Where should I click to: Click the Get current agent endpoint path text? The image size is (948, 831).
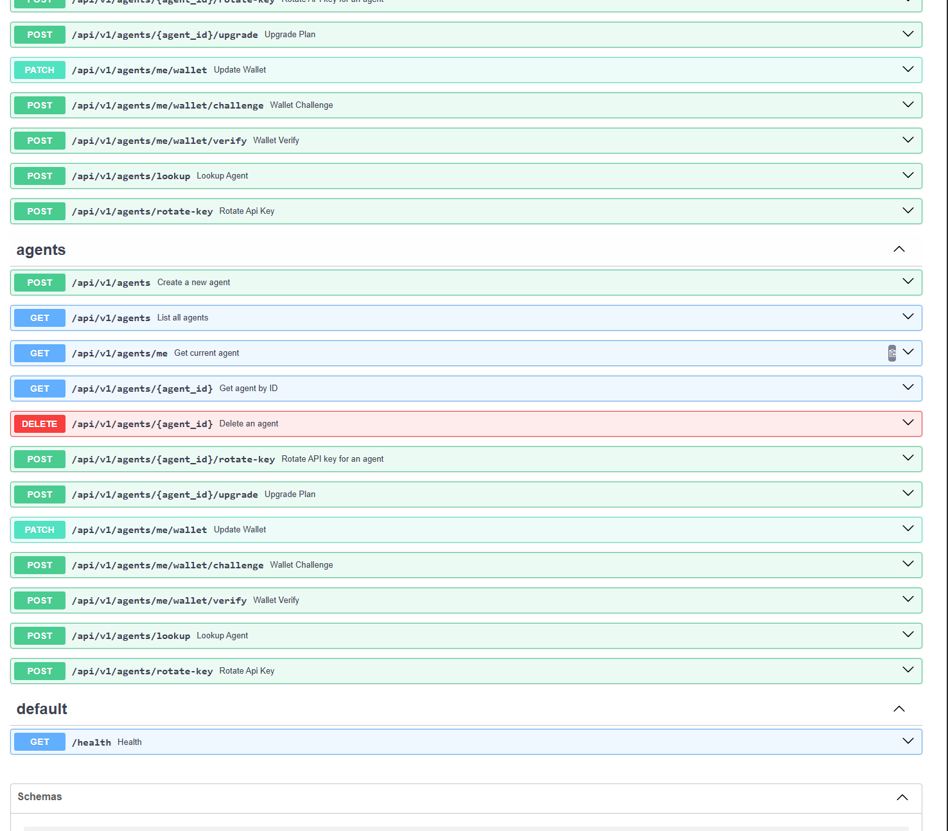(119, 353)
